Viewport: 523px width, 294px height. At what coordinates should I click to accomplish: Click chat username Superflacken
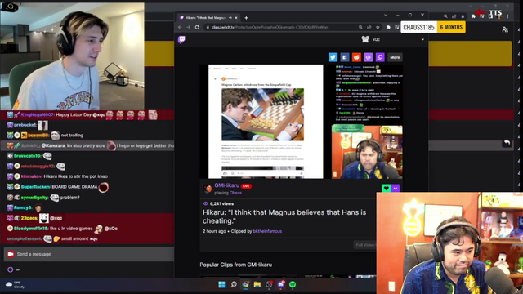click(x=36, y=187)
